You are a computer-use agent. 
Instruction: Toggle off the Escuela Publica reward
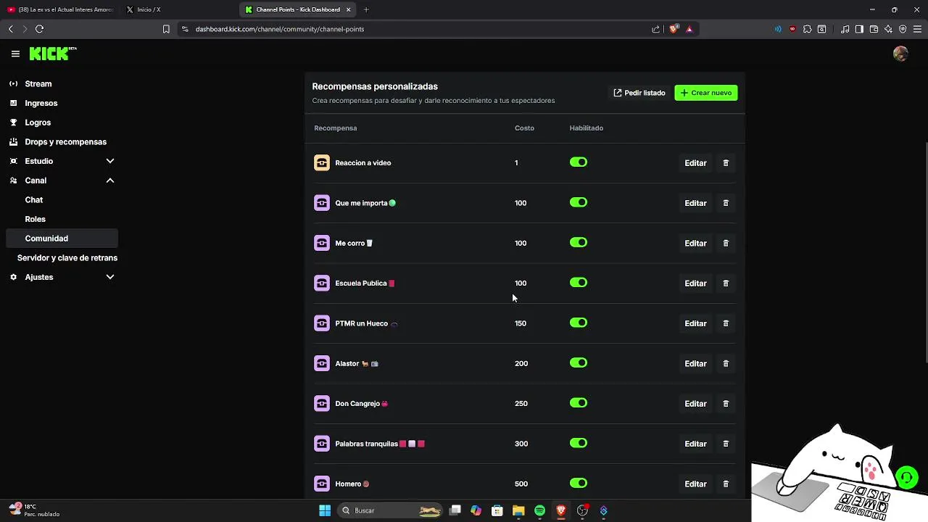click(578, 283)
